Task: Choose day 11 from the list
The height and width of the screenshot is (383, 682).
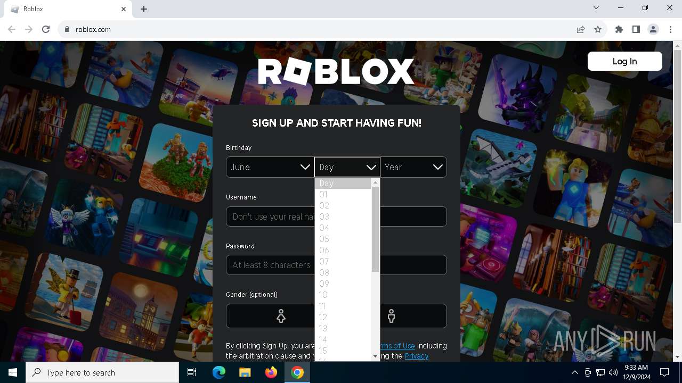Action: point(343,306)
